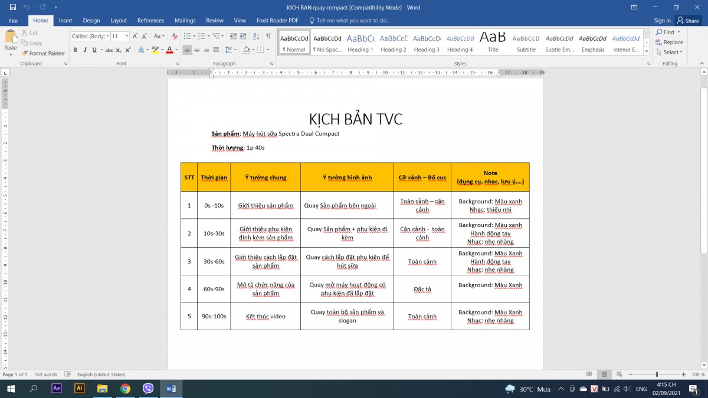708x398 pixels.
Task: Click the Align Left icon
Action: [x=187, y=50]
